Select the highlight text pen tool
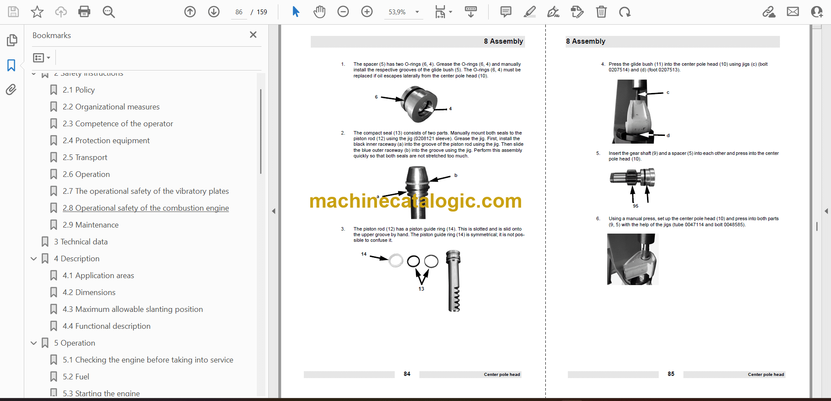 pos(529,12)
